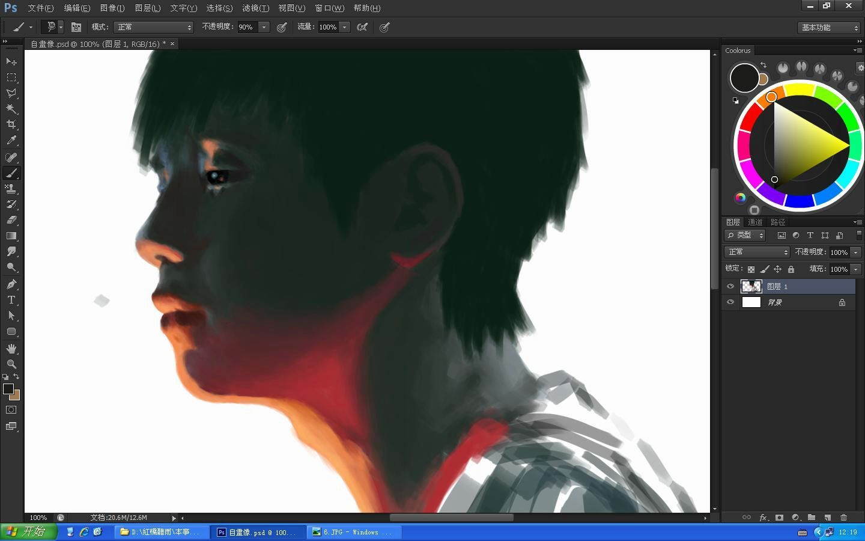Select the Move tool

click(x=11, y=62)
